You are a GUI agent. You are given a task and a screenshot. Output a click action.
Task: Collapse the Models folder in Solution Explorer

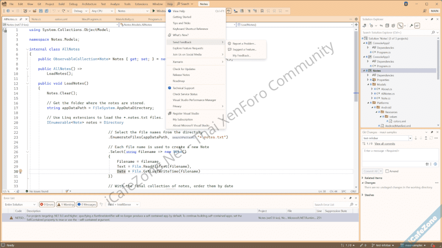point(367,84)
